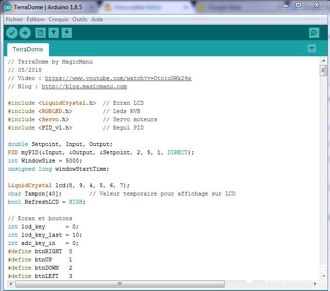Viewport: 330px width, 291px height.
Task: Click the "lcd(8, 9, 4, 5, 6, 7);" line
Action: click(68, 185)
